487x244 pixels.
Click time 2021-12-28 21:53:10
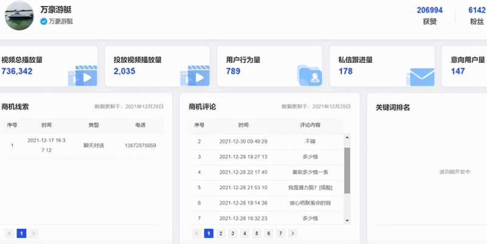243,187
